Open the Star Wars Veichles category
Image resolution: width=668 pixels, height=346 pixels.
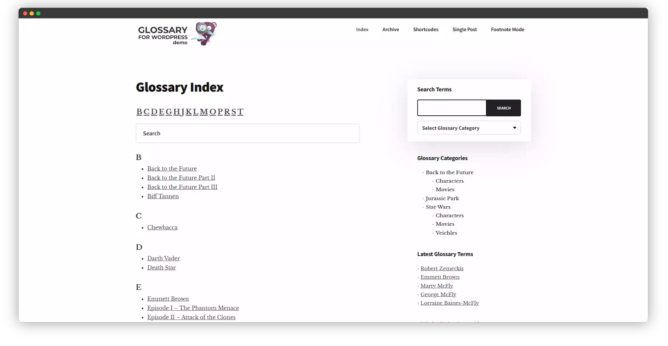446,233
